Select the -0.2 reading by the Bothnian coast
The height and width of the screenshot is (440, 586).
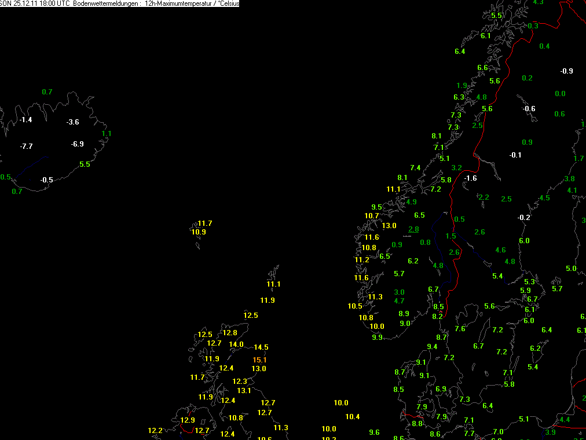coord(523,217)
